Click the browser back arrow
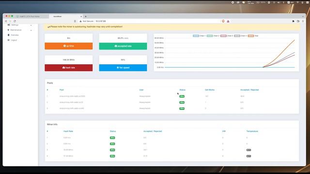The image size is (310, 174). (6, 21)
